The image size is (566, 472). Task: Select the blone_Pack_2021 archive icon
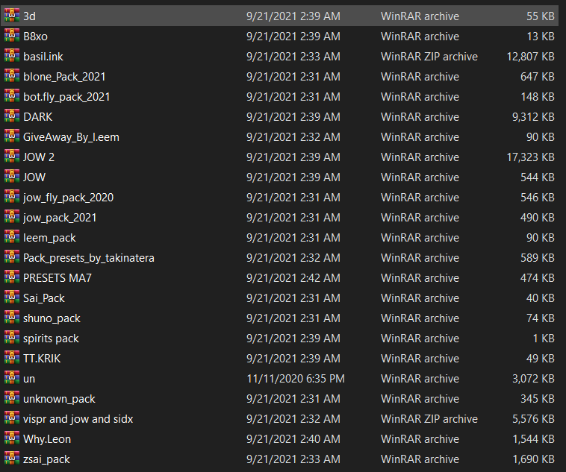12,76
